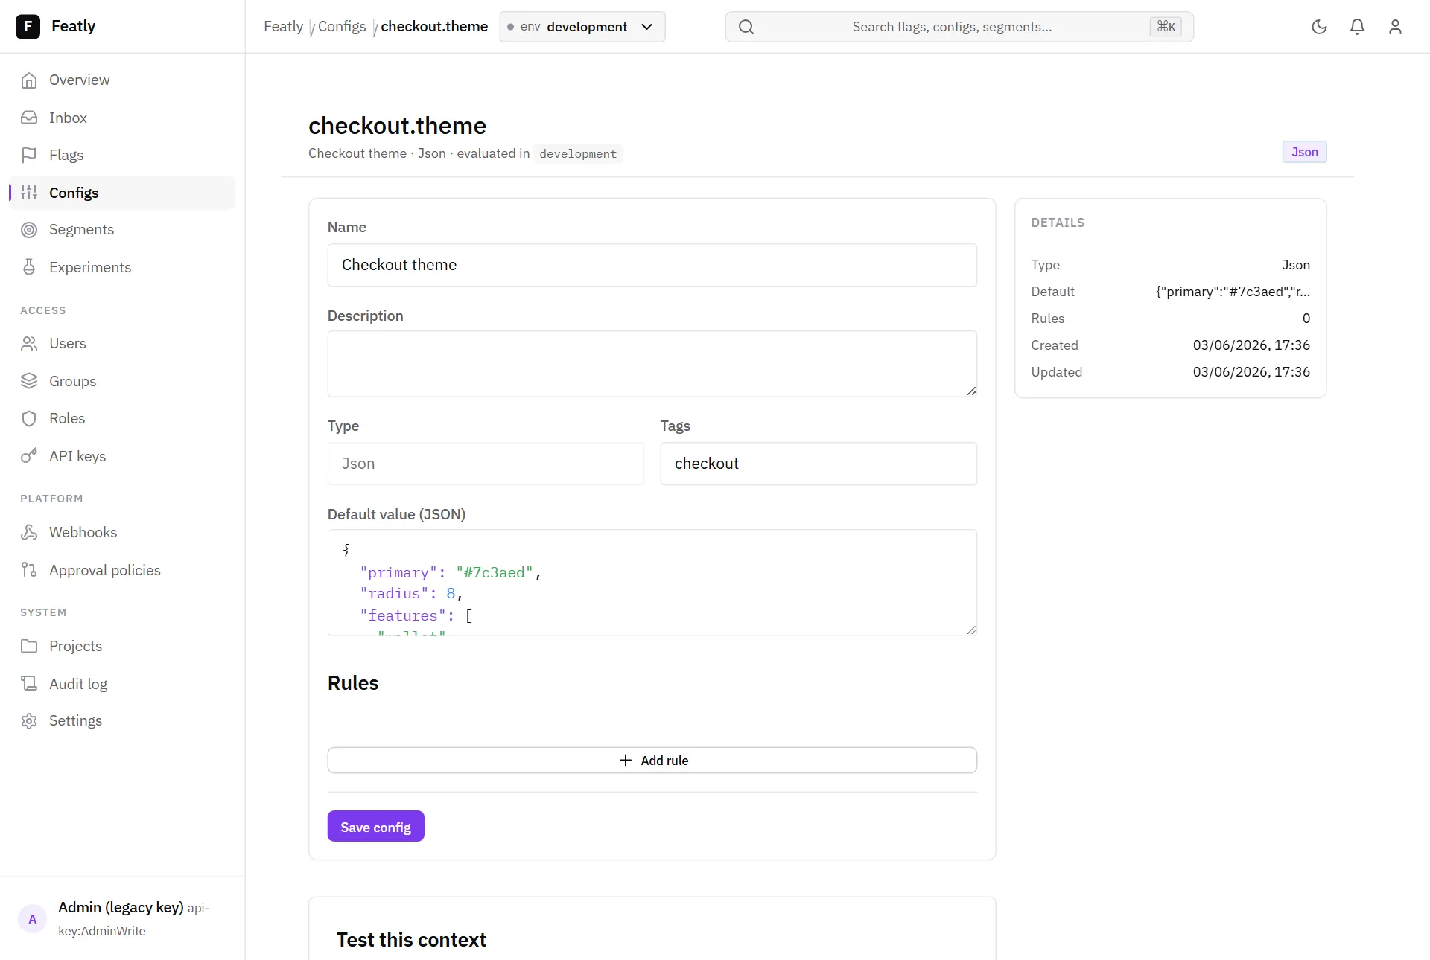1430x960 pixels.
Task: Click the development environment code tag
Action: click(x=578, y=154)
